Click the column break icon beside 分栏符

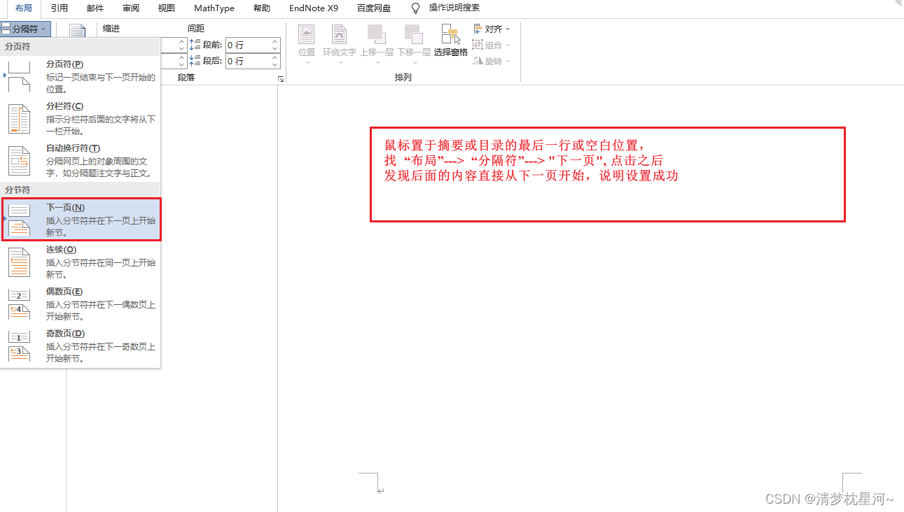pos(20,119)
